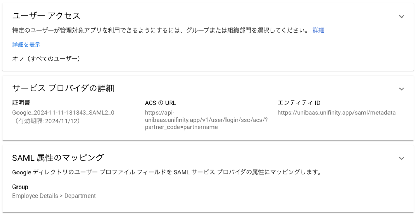Click the Group attribute label
The image size is (417, 214).
click(x=20, y=187)
